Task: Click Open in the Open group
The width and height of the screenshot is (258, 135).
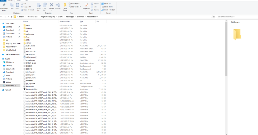Action: coord(95,4)
